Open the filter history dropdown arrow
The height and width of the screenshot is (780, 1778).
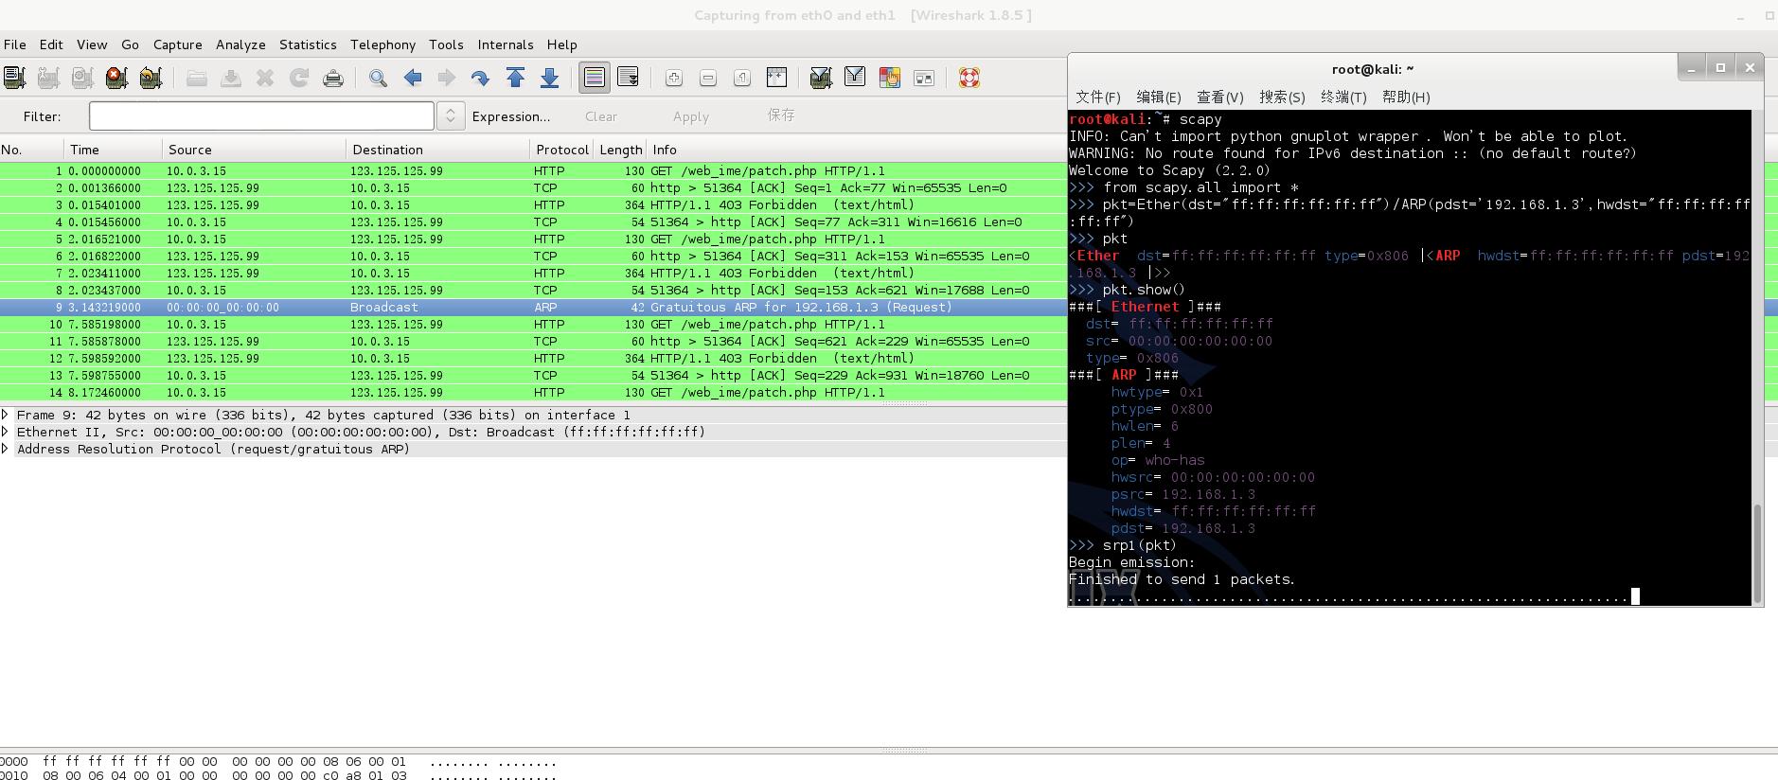[451, 115]
